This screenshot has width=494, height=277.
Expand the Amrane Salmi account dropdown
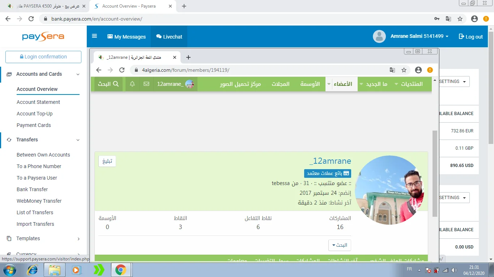[420, 36]
